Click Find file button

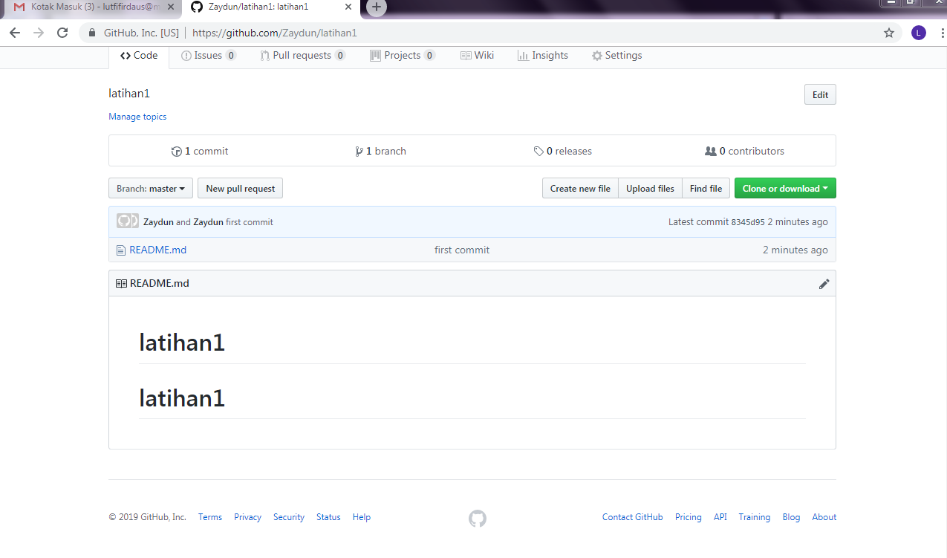[x=706, y=189]
